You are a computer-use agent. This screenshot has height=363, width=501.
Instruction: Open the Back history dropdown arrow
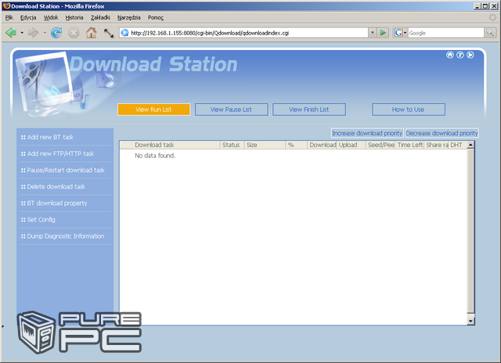pyautogui.click(x=22, y=33)
